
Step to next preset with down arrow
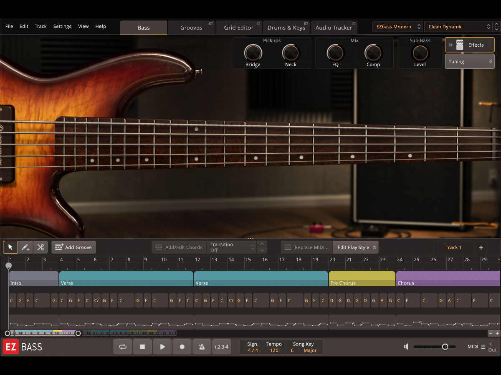pos(496,29)
